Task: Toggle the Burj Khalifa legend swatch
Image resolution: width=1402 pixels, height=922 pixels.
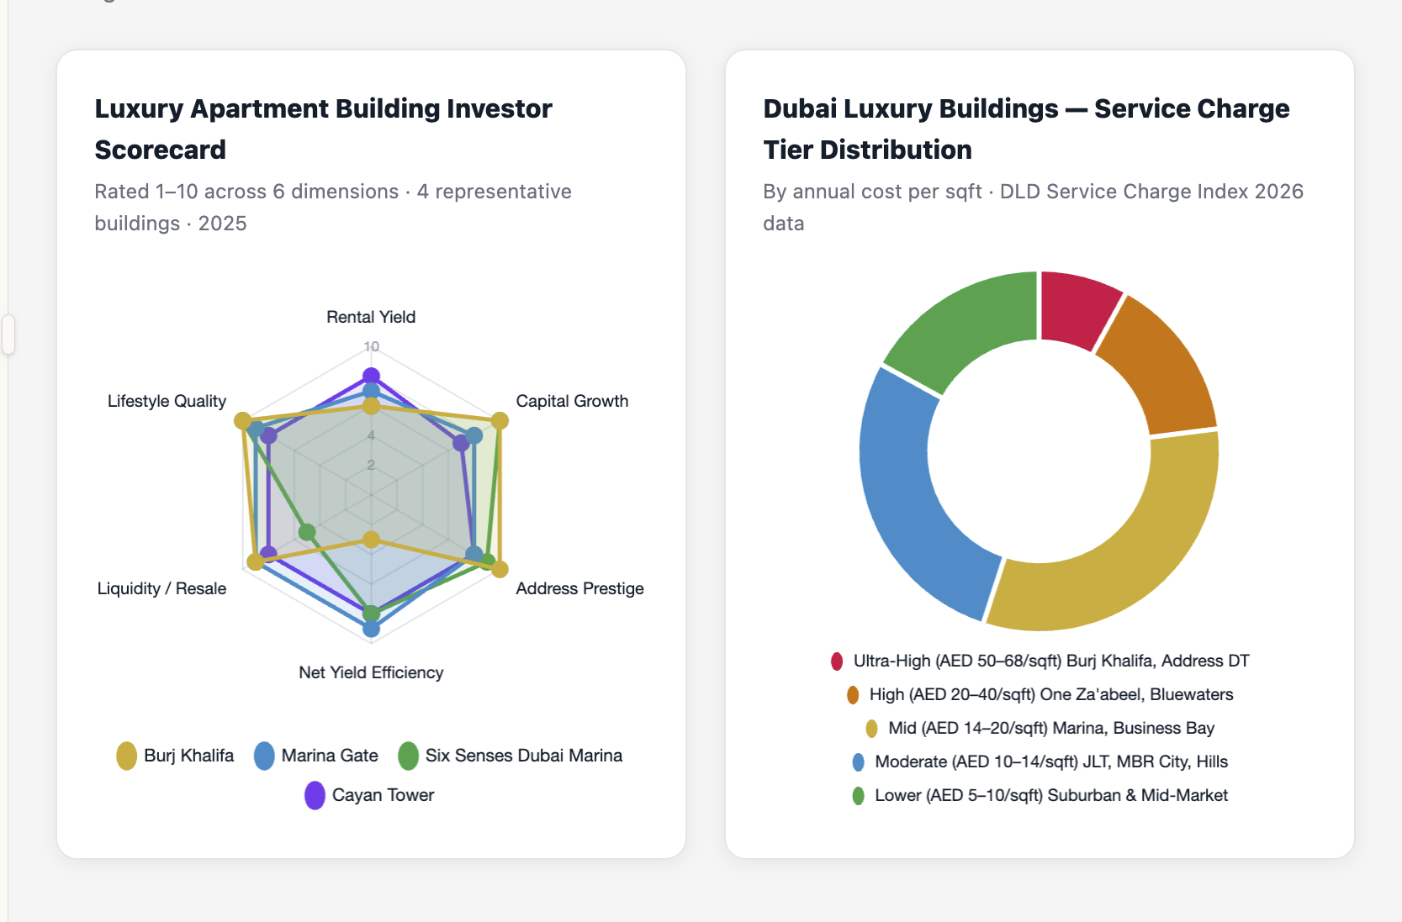Action: [x=126, y=756]
